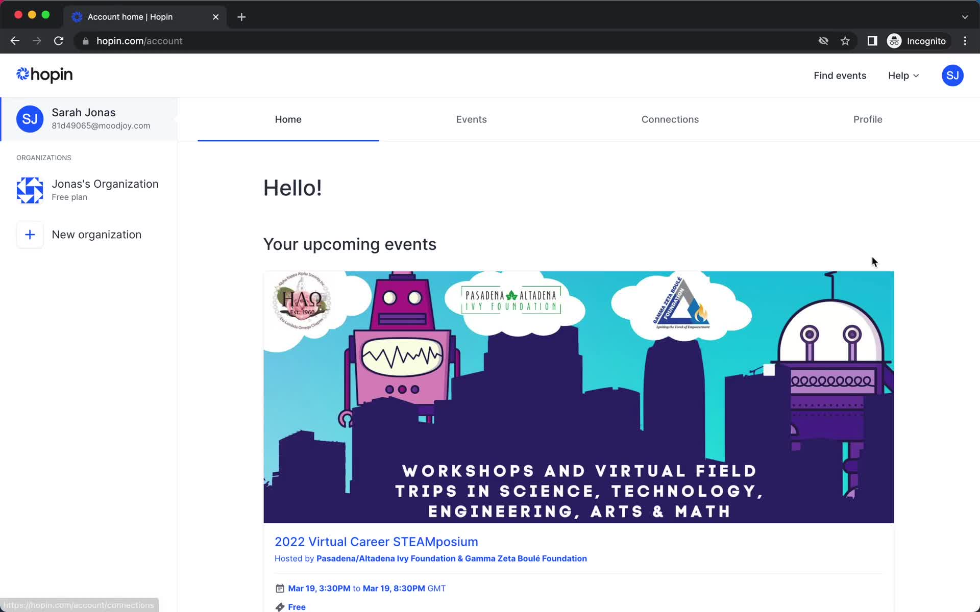Select Sarah Jonas account name
This screenshot has height=612, width=980.
click(x=84, y=112)
